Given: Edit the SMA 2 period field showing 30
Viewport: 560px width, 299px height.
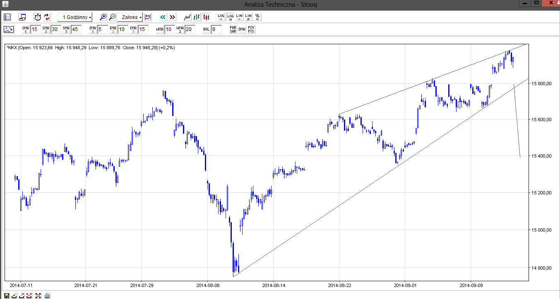Looking at the screenshot, I should (x=55, y=29).
